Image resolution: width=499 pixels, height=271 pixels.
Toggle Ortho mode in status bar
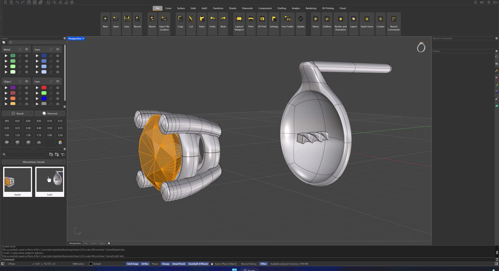[145, 264]
